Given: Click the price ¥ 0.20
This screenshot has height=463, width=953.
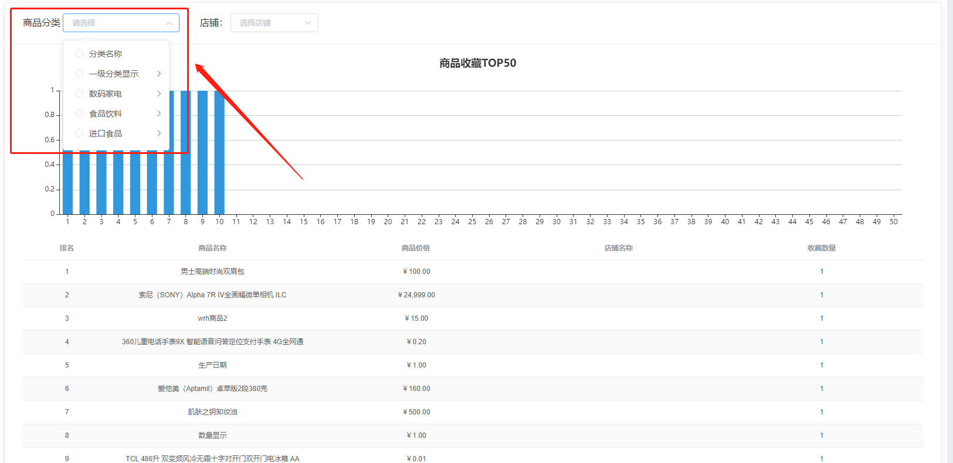Looking at the screenshot, I should point(416,342).
